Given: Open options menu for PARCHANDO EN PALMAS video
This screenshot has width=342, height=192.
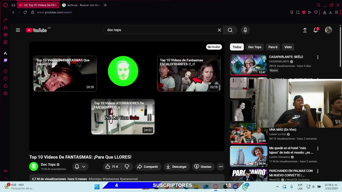Looking at the screenshot, I should (x=318, y=171).
